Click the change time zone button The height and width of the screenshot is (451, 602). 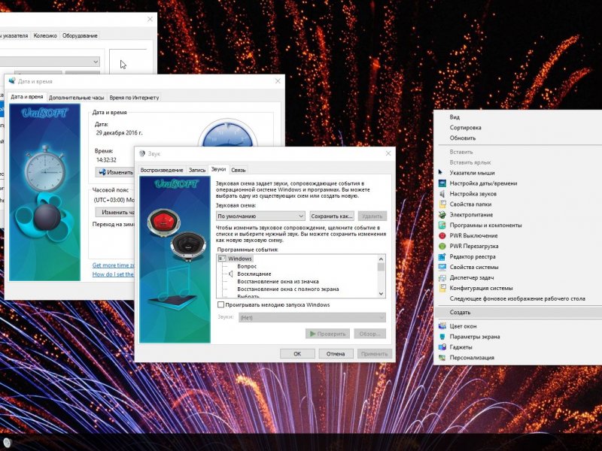click(115, 212)
